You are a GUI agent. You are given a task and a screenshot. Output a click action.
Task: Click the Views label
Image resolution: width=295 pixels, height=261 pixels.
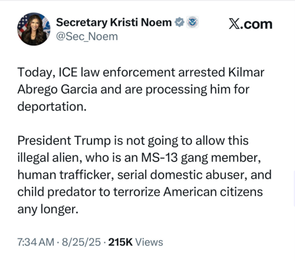point(149,242)
